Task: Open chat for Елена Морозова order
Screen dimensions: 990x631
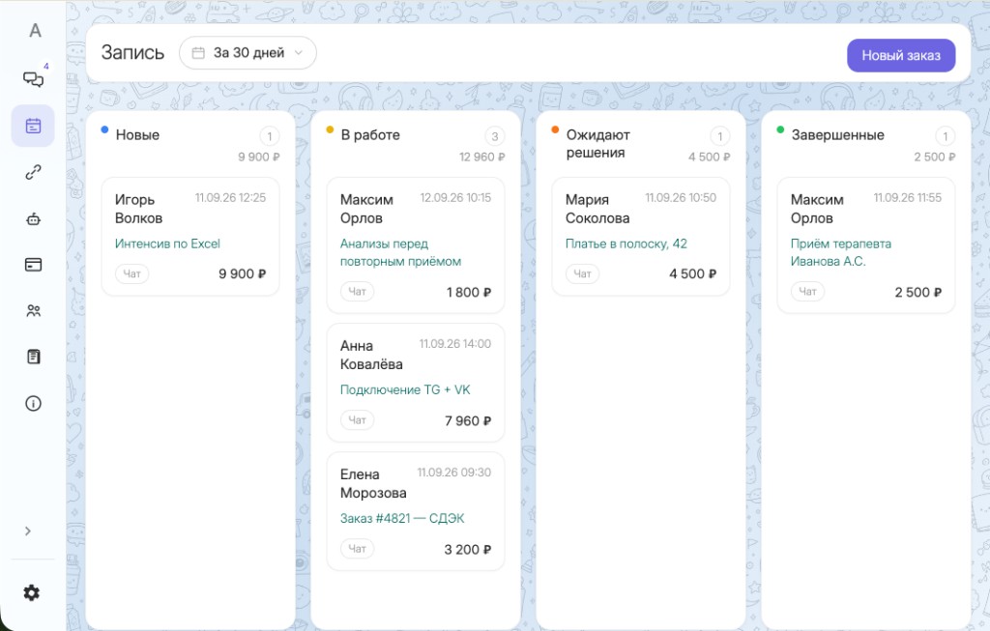Action: coord(358,549)
